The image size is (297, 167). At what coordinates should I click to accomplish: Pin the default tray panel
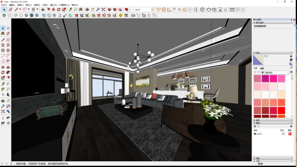[291, 20]
